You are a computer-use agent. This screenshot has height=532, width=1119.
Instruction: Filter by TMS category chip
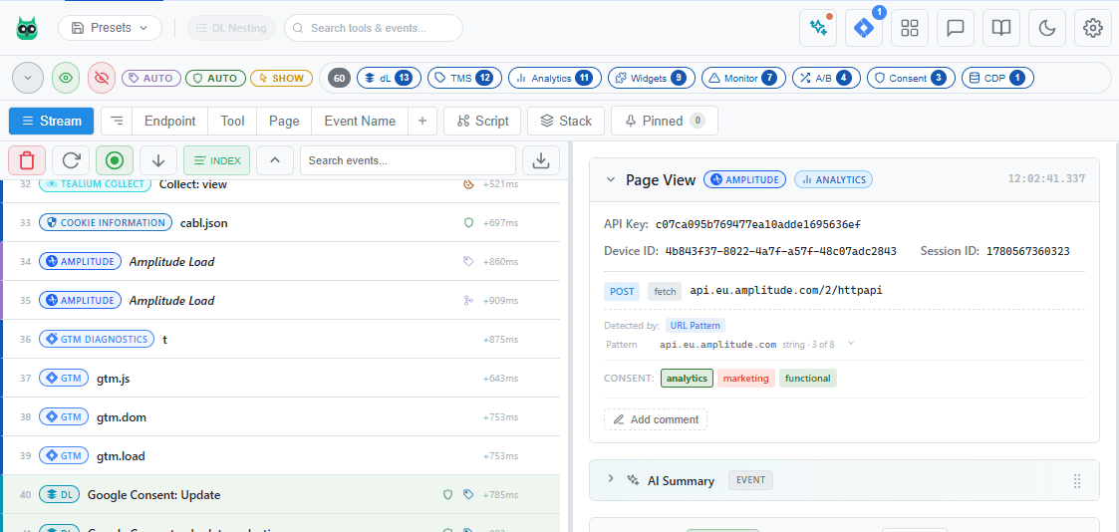(x=464, y=78)
